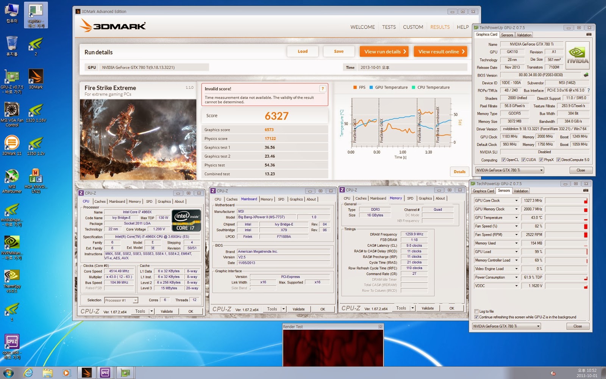Viewport: 606px width, 379px height.
Task: Open the 3DMark 11 desktop icon
Action: tap(12, 146)
